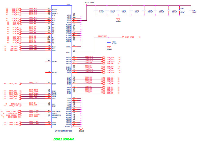Screen dimensions: 198x141
Task: Click DGND ground symbol below C54
Action: click(x=109, y=47)
